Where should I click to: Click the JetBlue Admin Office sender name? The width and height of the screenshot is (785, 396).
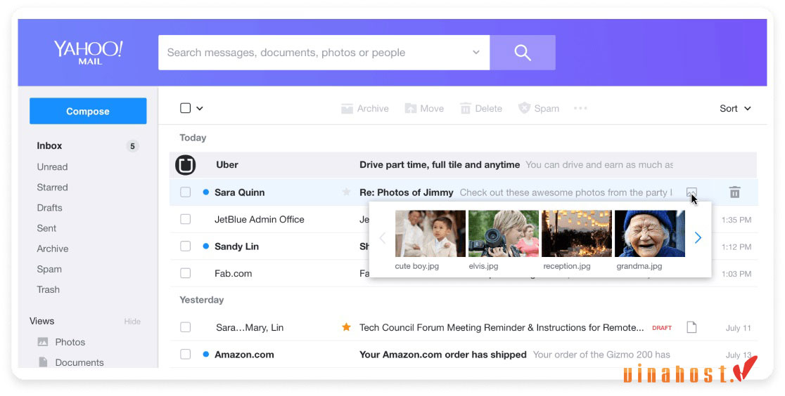(x=260, y=220)
